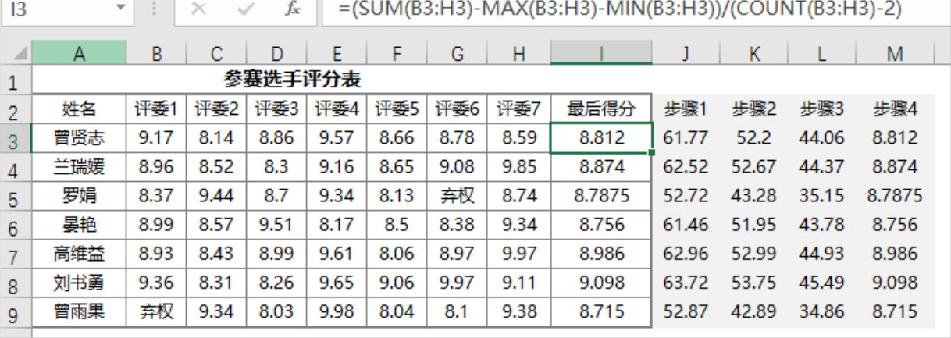
Task: Click the 姓名 header cell
Action: coord(79,109)
